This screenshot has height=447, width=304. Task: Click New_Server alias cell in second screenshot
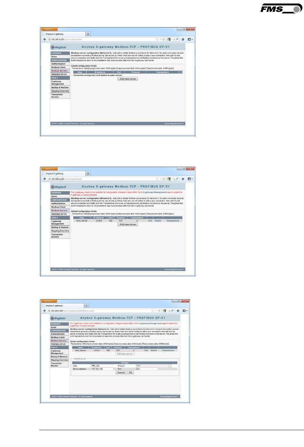(82, 221)
